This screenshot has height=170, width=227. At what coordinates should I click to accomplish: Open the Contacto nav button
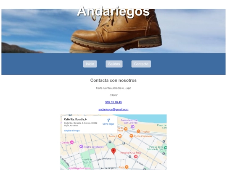pyautogui.click(x=141, y=64)
